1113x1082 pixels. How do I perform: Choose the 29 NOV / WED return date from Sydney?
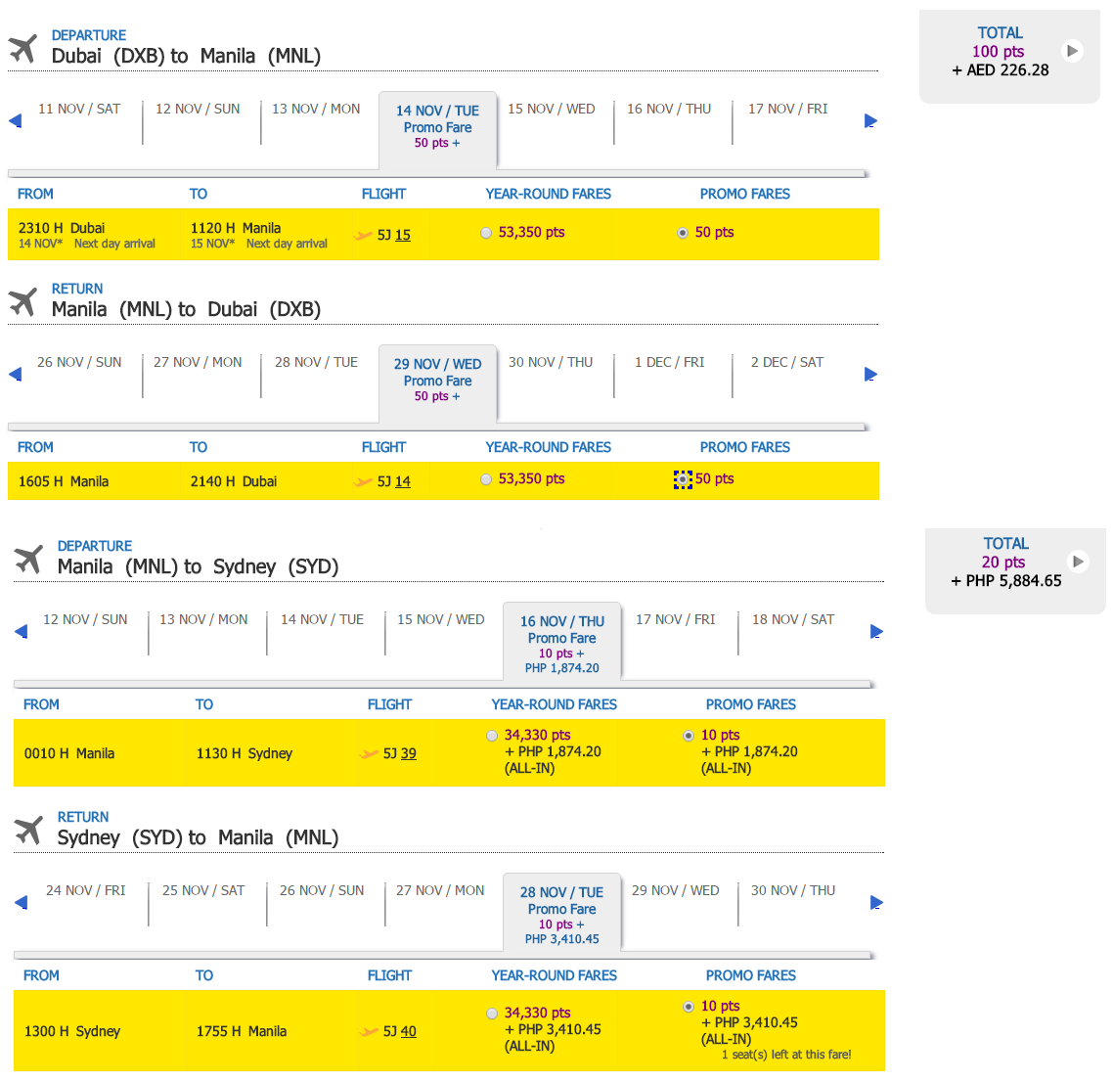tap(676, 890)
